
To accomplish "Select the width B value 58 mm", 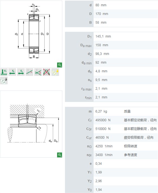I will [101, 23].
